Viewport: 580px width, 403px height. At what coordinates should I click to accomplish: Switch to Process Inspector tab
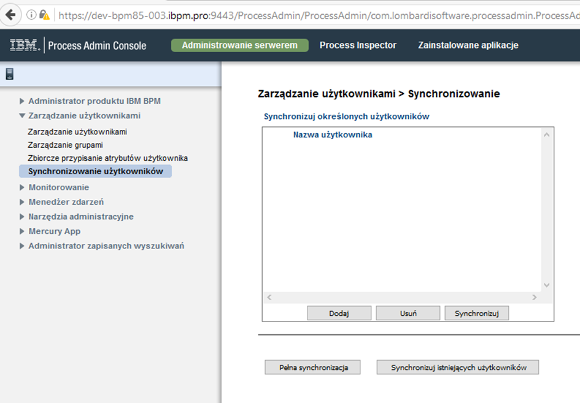pos(358,45)
